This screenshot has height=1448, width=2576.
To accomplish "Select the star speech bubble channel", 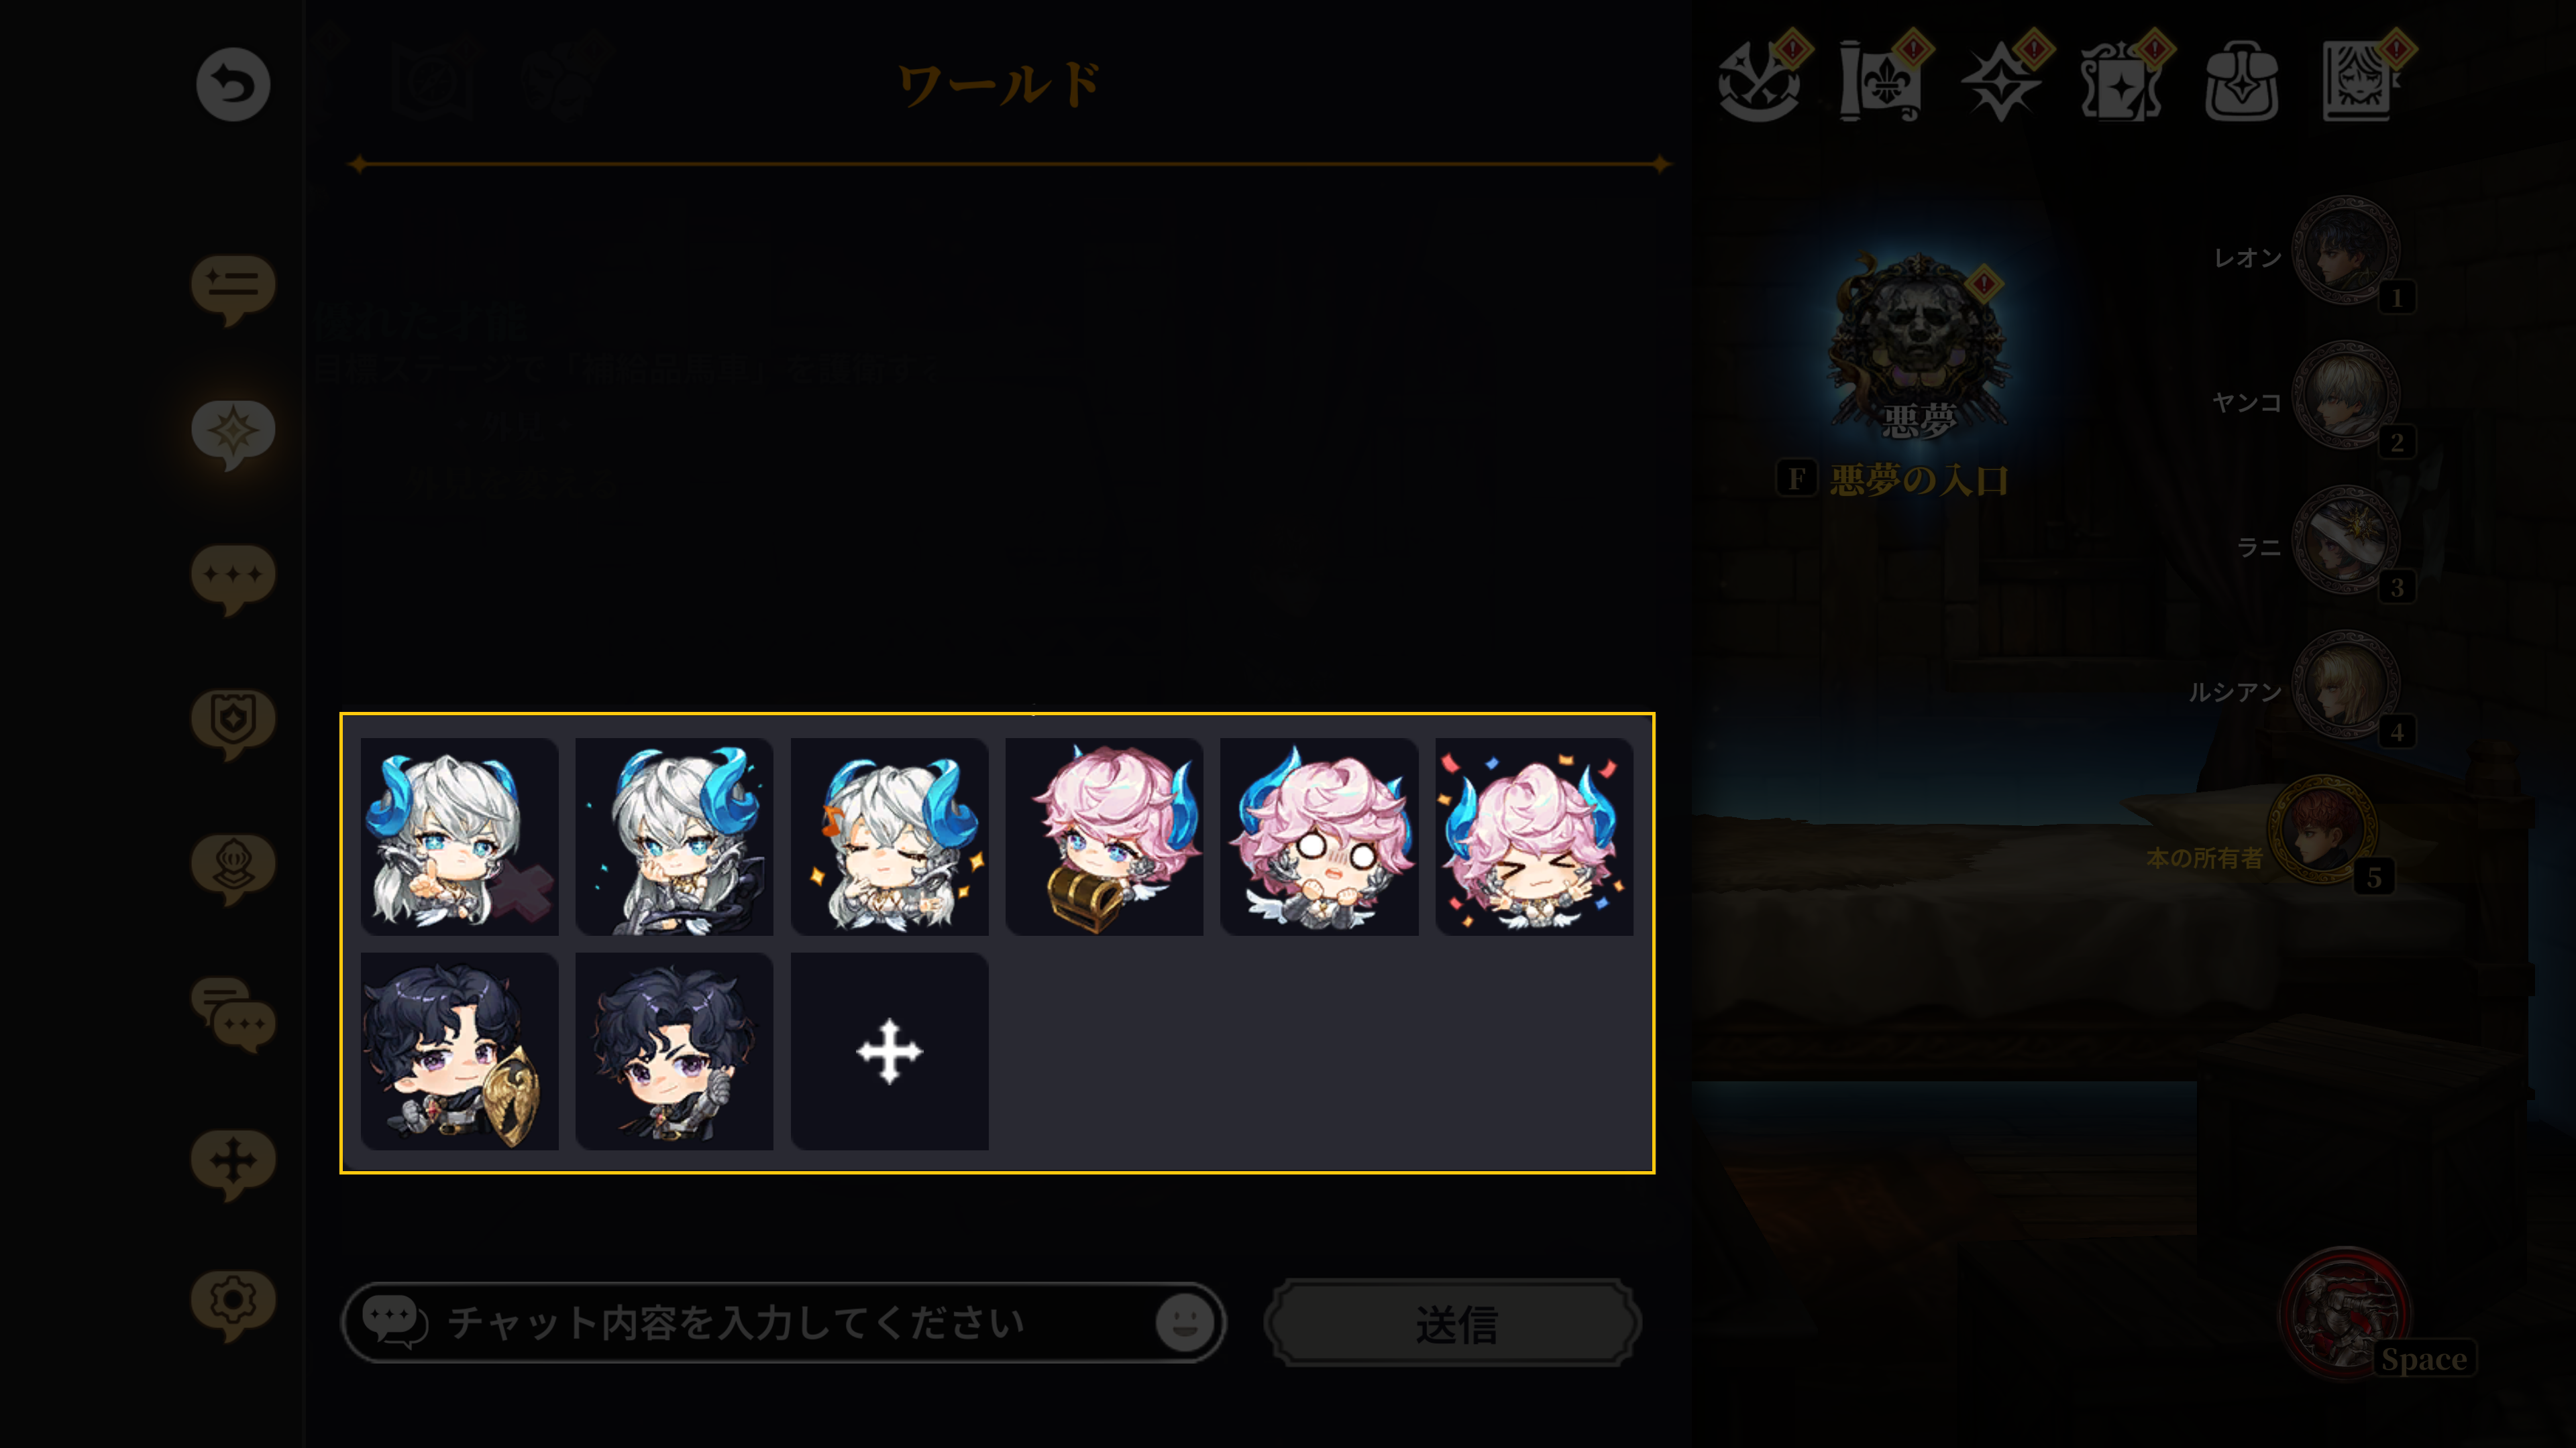I will (233, 434).
